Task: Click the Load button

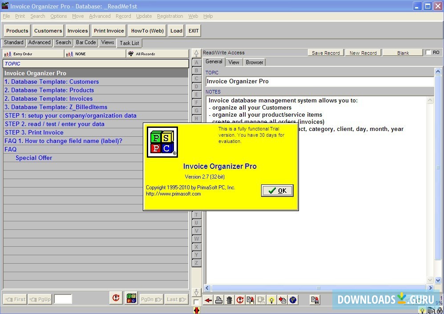Action: (176, 31)
